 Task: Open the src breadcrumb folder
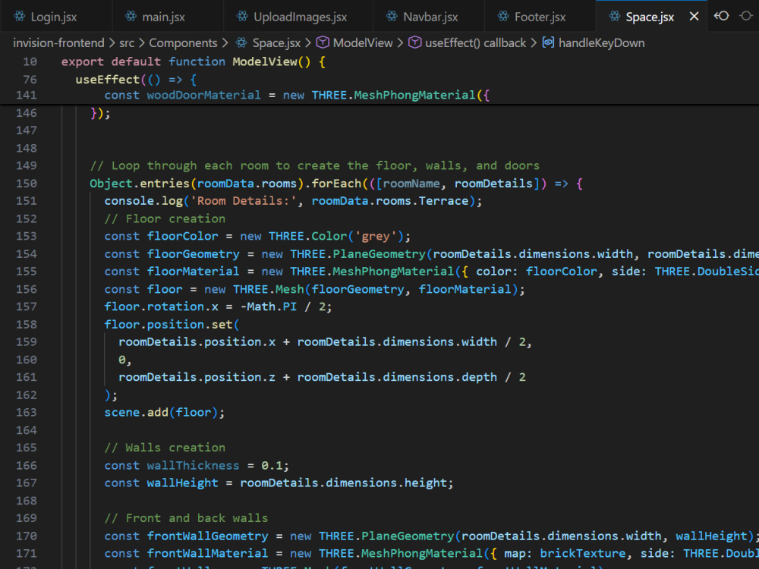pos(127,43)
